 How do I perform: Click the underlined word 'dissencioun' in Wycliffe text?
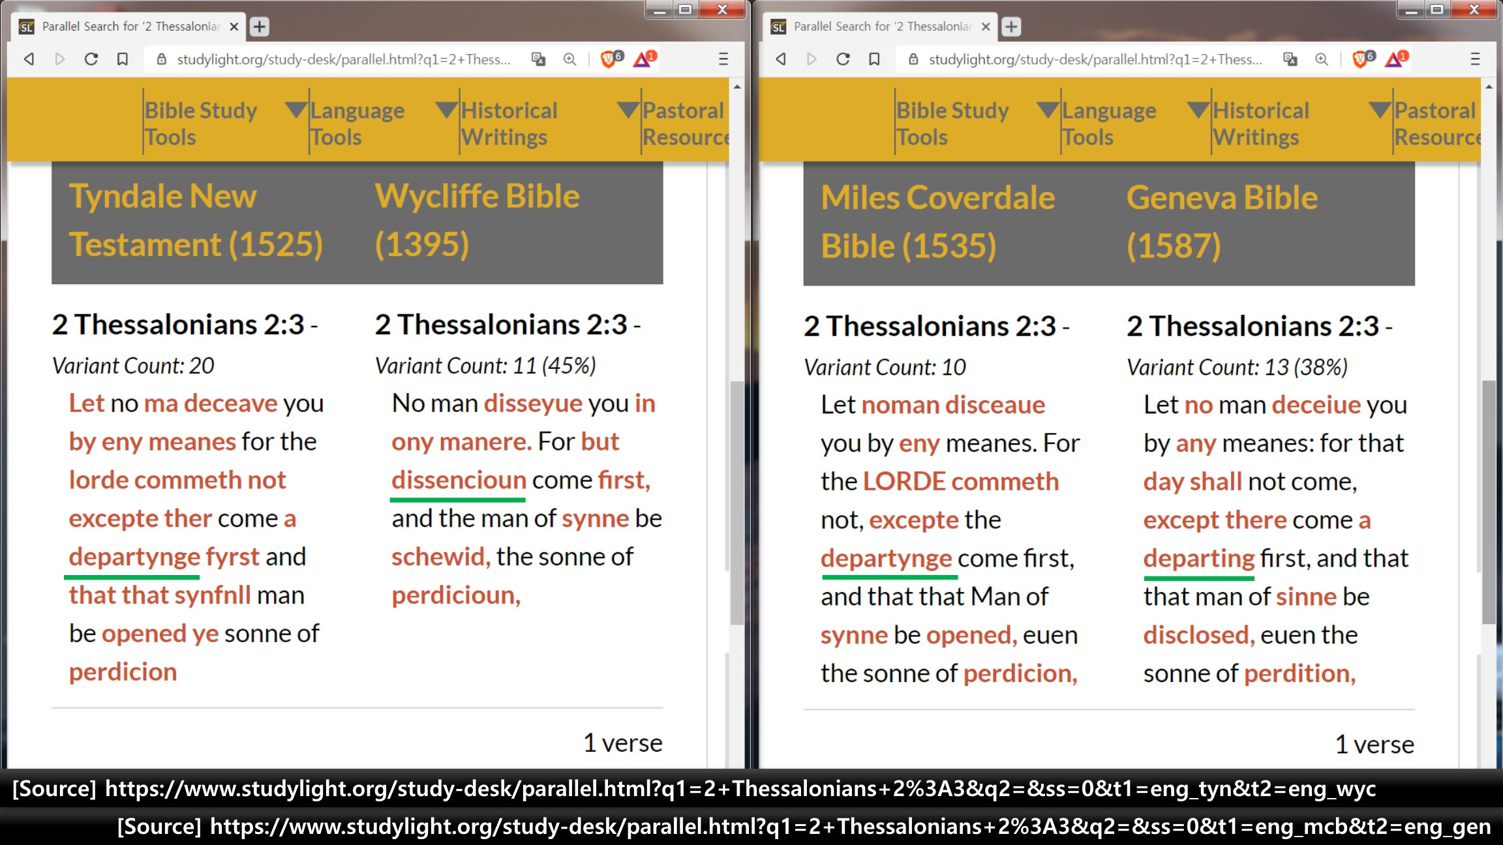(459, 481)
